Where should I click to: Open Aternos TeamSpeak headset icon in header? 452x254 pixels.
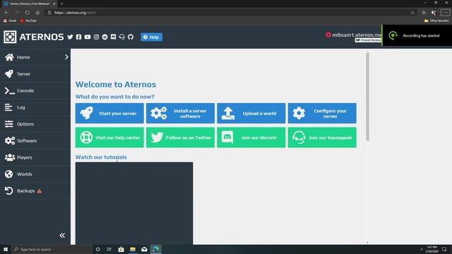[122, 37]
